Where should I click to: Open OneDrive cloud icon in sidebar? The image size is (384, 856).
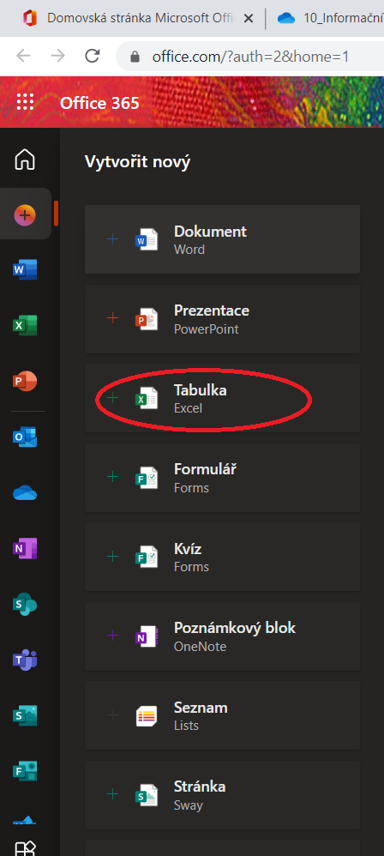[x=25, y=493]
